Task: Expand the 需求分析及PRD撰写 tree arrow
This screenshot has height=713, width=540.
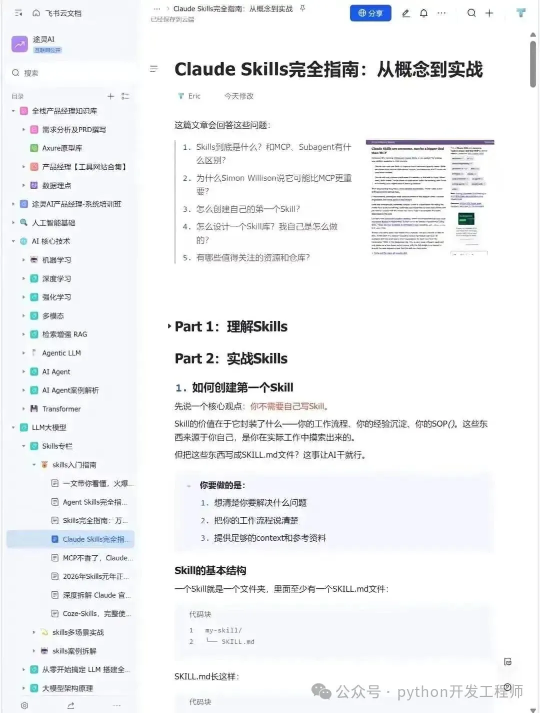Action: (x=23, y=130)
